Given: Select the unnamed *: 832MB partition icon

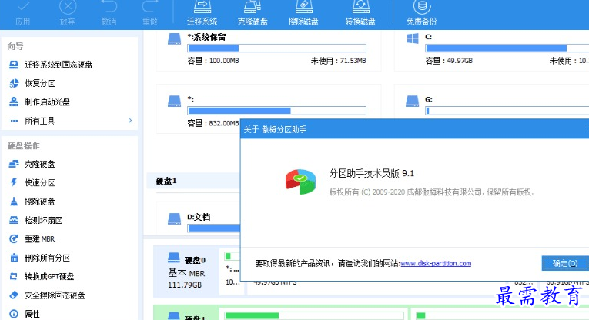Looking at the screenshot, I should click(174, 102).
